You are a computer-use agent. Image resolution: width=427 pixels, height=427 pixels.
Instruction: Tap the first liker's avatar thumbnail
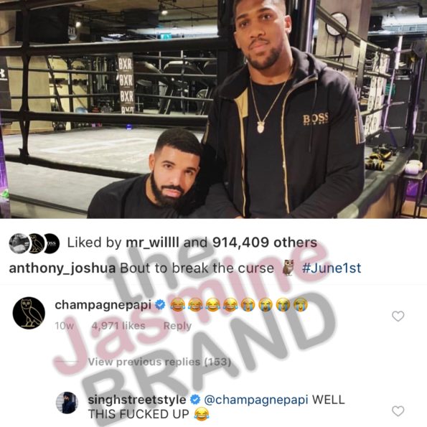point(19,243)
